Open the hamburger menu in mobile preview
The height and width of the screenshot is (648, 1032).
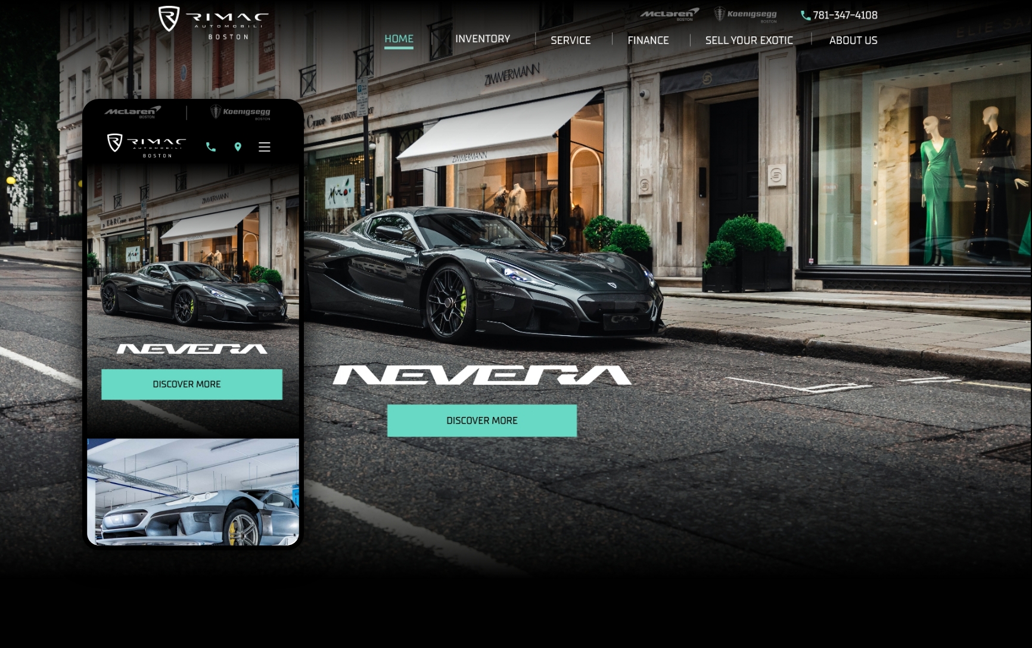tap(265, 147)
